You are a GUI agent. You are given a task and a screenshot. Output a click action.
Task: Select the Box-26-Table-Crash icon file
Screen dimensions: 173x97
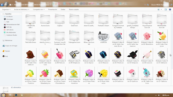click(x=147, y=75)
